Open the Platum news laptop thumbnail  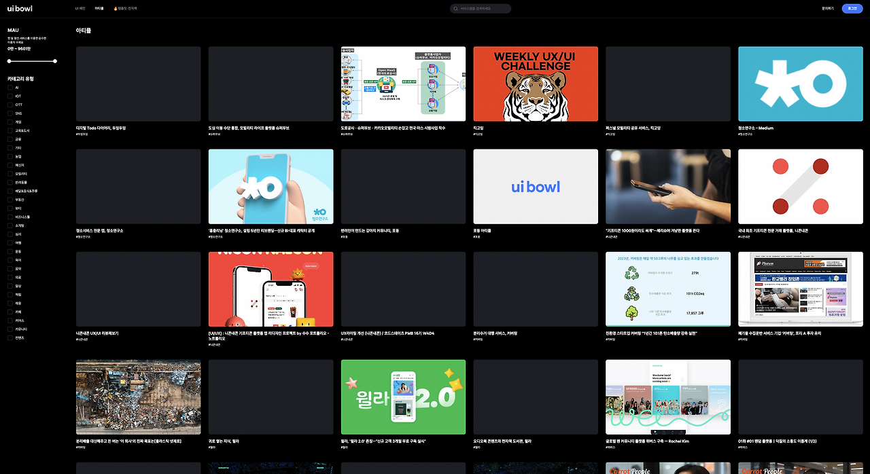tap(801, 289)
